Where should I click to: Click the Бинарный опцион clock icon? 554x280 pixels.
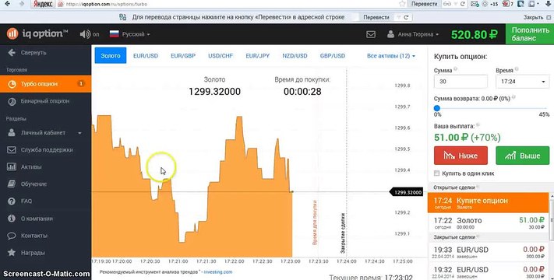12,101
